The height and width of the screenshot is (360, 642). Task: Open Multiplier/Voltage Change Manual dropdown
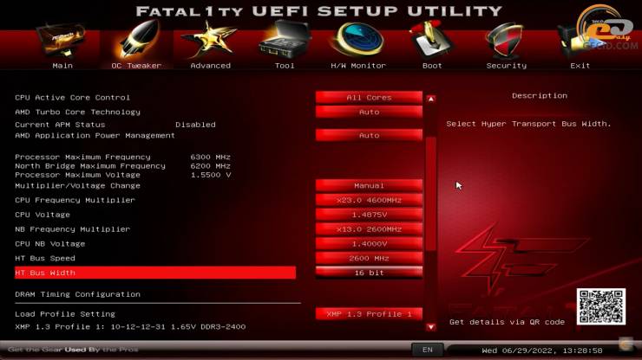369,185
